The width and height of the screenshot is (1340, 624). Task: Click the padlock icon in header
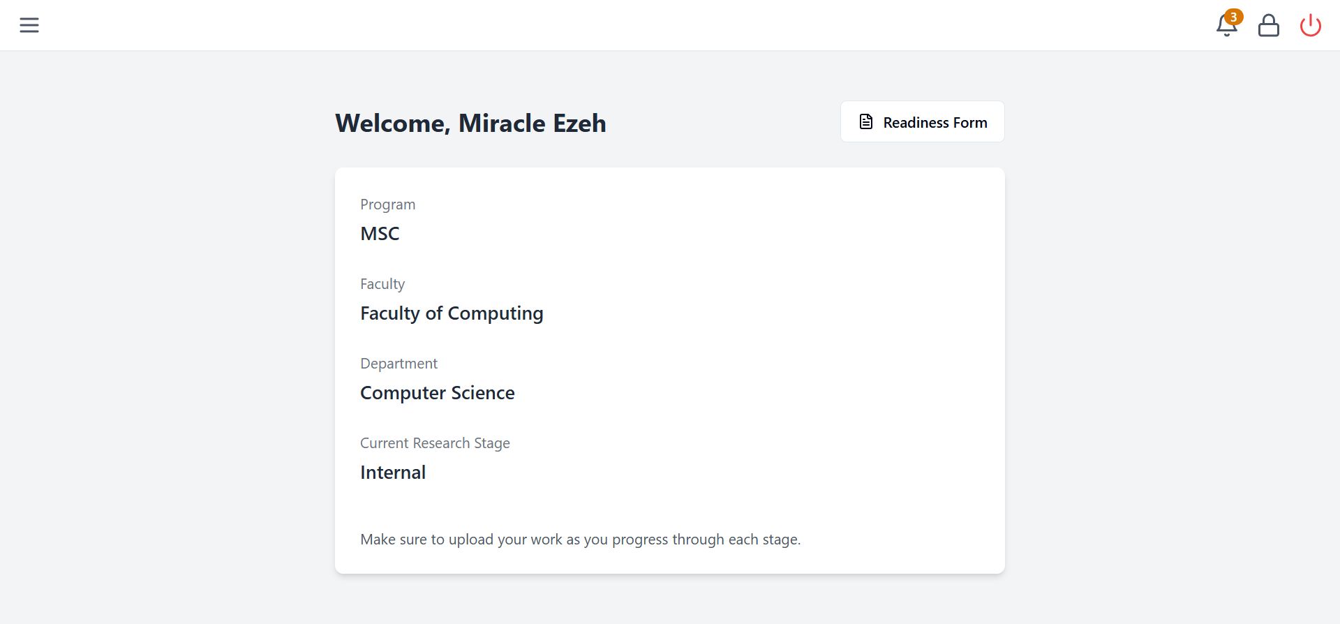[1268, 25]
